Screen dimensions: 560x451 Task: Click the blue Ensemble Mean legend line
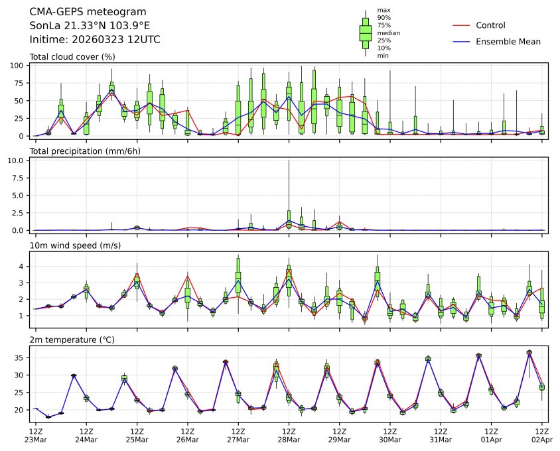pyautogui.click(x=461, y=41)
